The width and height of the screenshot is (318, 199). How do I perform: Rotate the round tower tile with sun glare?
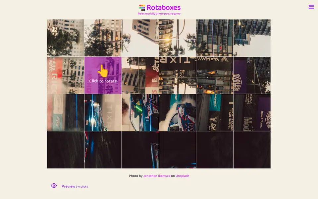click(x=178, y=38)
